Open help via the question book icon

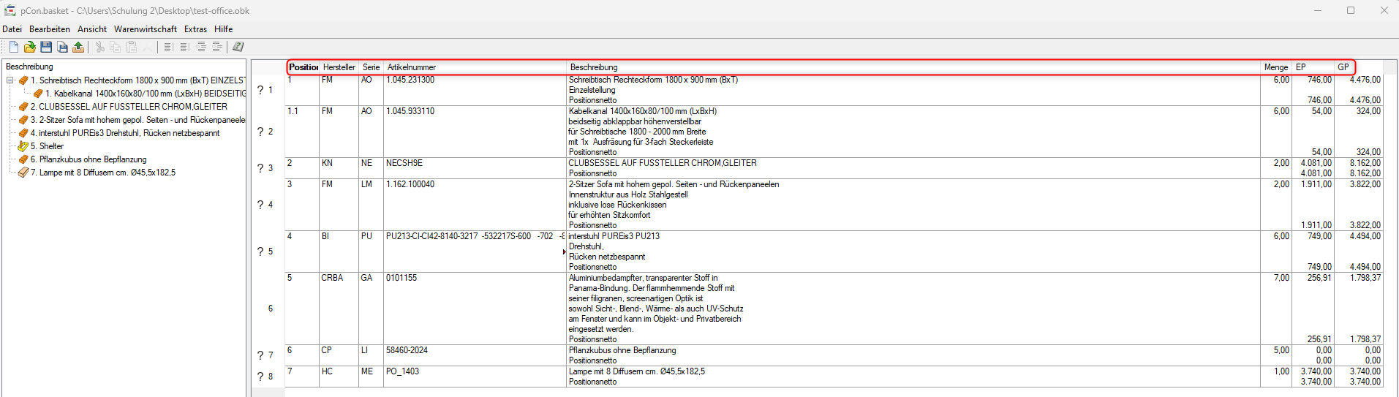[238, 47]
